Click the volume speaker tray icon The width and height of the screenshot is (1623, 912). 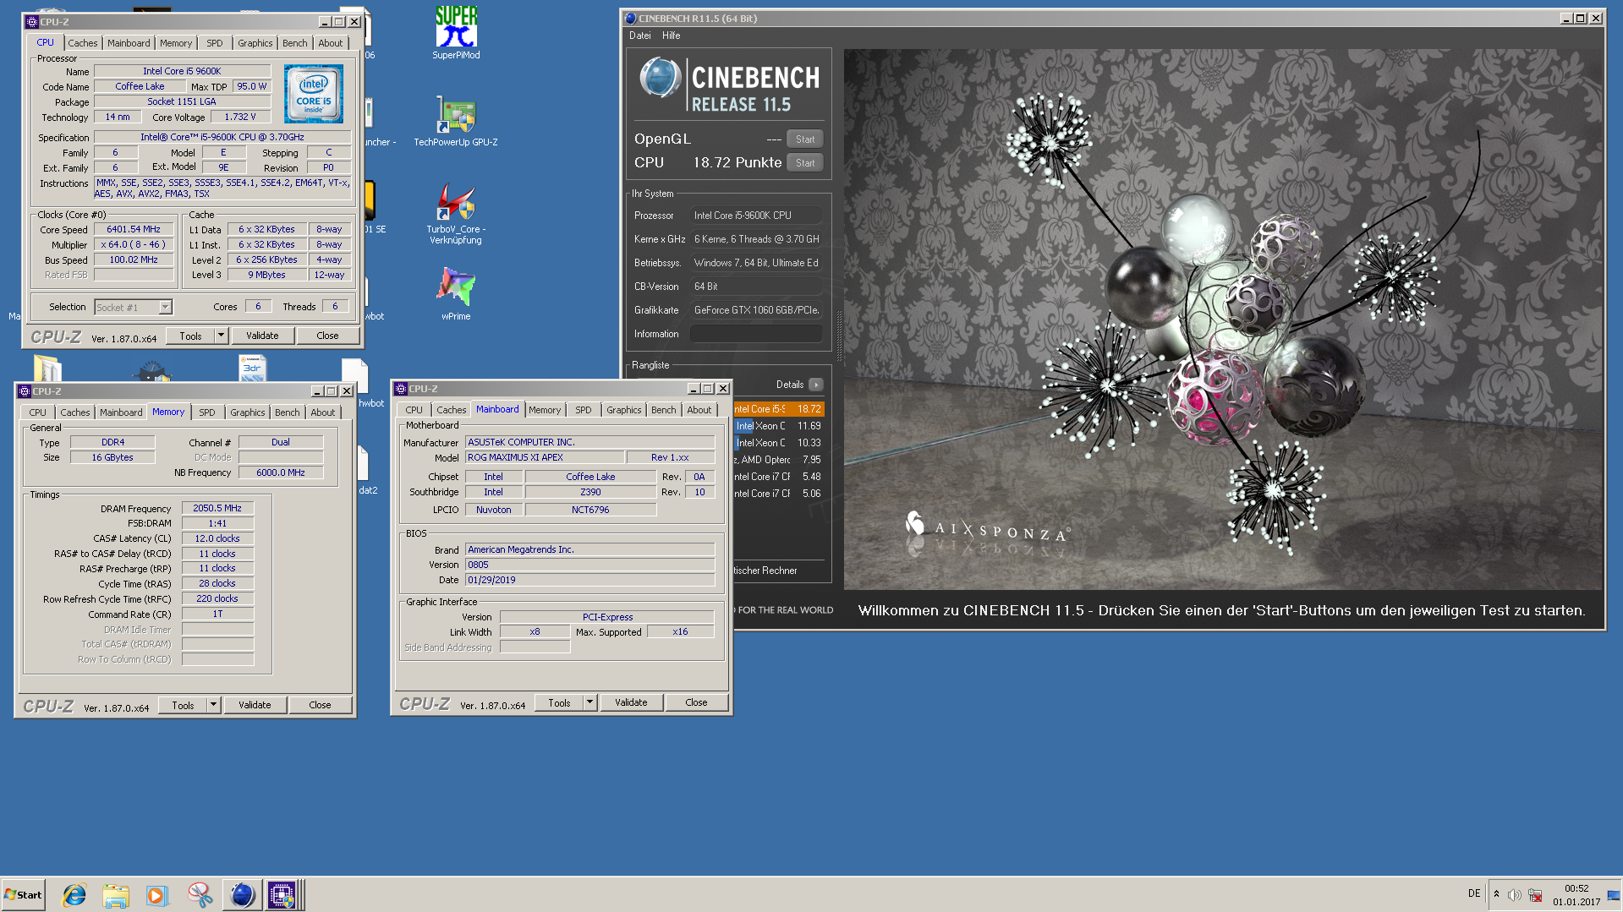tap(1514, 895)
